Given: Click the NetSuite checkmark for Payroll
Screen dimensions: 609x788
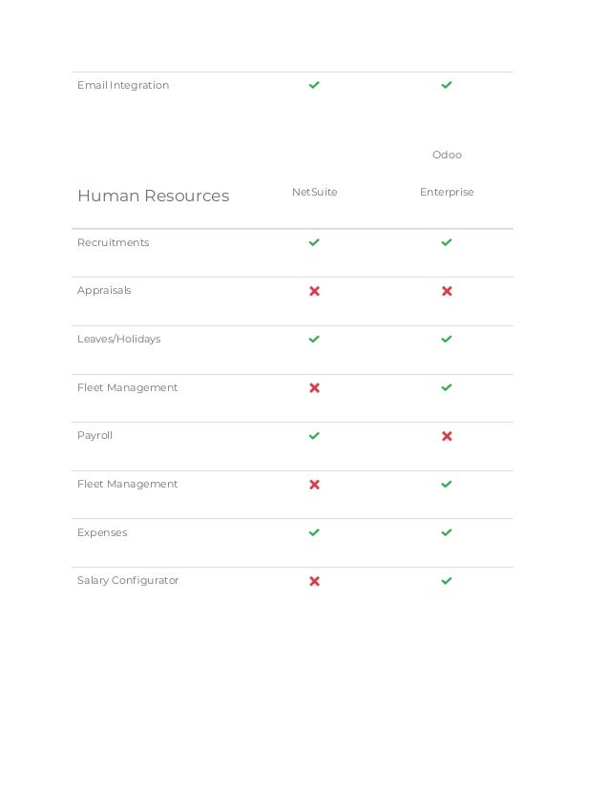Looking at the screenshot, I should click(314, 436).
